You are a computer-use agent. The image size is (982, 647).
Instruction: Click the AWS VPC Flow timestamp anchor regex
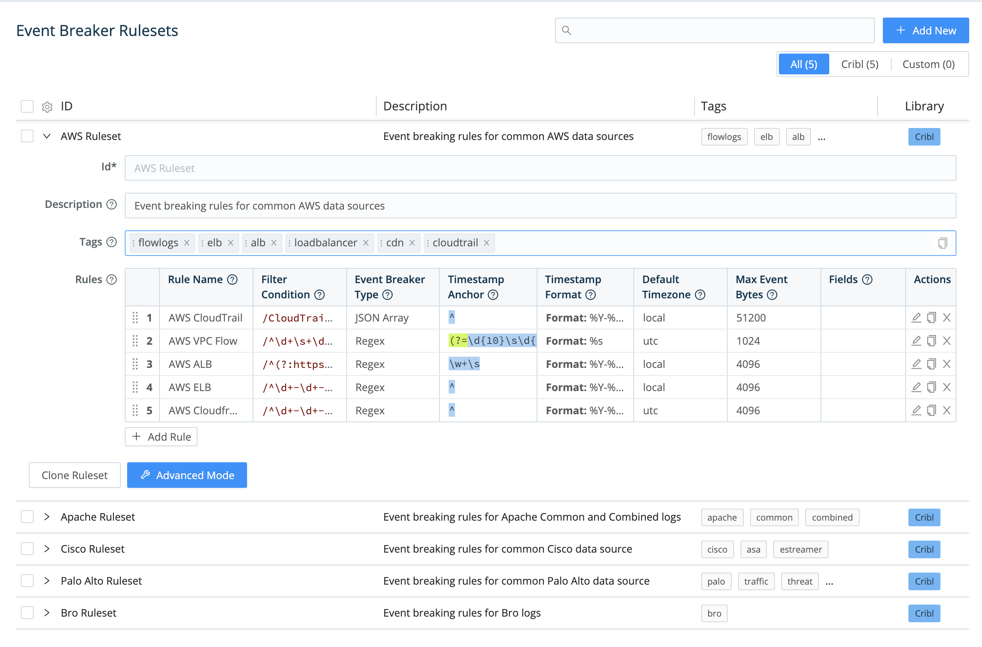[x=492, y=341]
